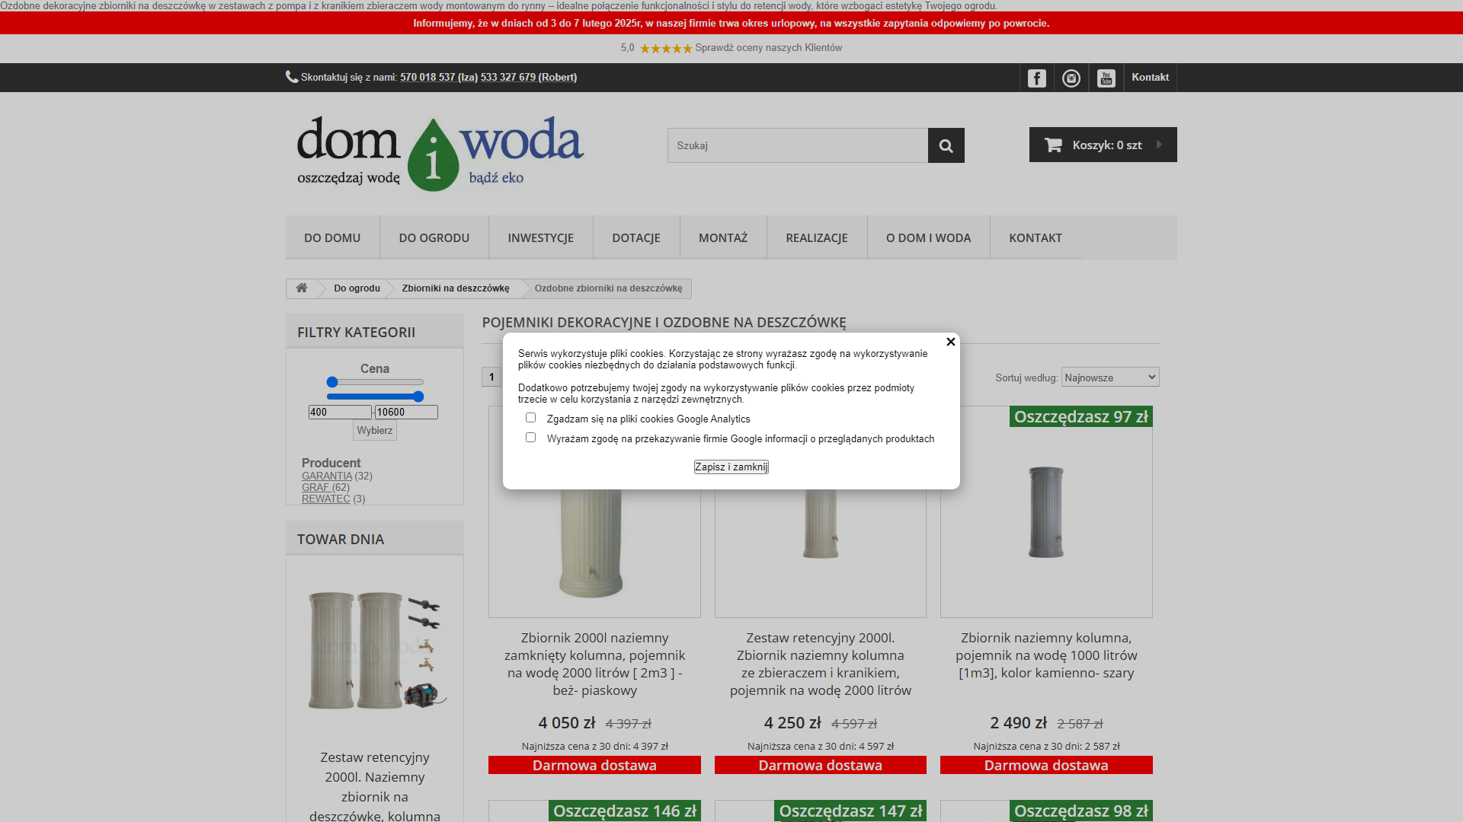1463x822 pixels.
Task: Enable Google Analytics cookies checkbox
Action: (530, 418)
